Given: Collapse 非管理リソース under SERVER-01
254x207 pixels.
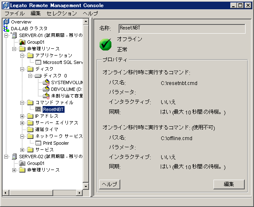Looking at the screenshot, I should pyautogui.click(x=14, y=49).
